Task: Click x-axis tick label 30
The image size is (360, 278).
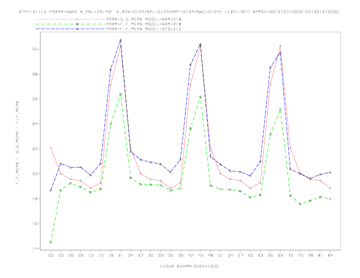Action: 150,255
